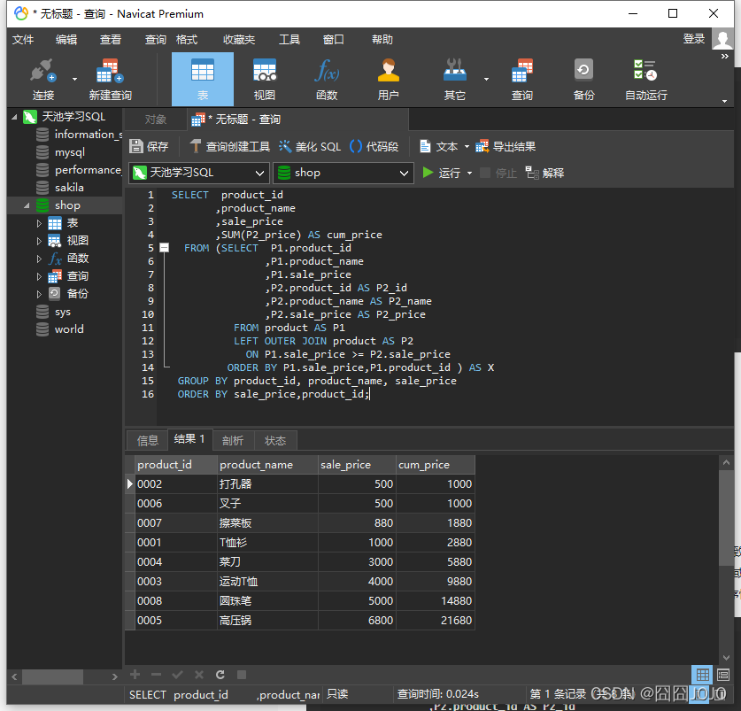Viewport: 741px width, 711px height.
Task: Add a record with the plus icon
Action: click(x=135, y=675)
